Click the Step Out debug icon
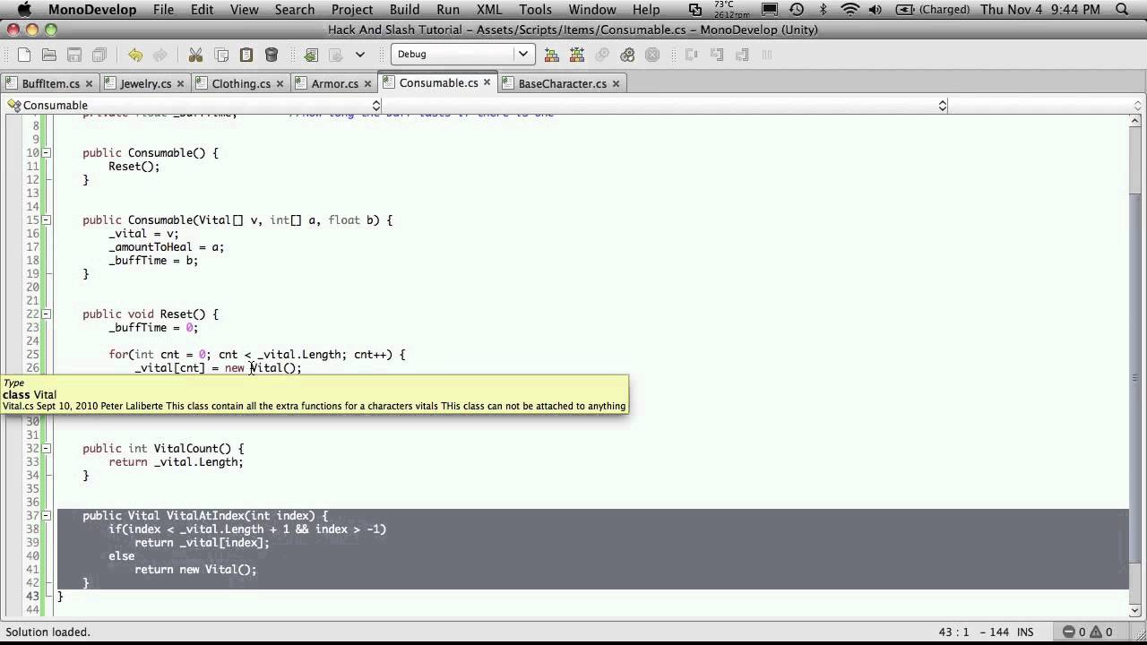Viewport: 1147px width, 645px height. pos(741,55)
